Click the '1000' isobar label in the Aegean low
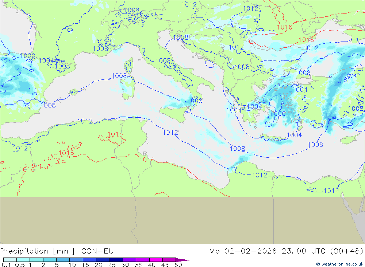This screenshot has width=365, height=267. click(278, 114)
